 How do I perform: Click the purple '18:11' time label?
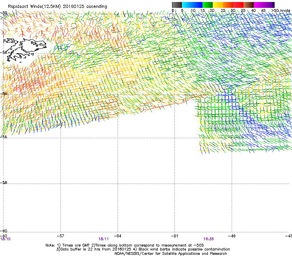pos(103,239)
